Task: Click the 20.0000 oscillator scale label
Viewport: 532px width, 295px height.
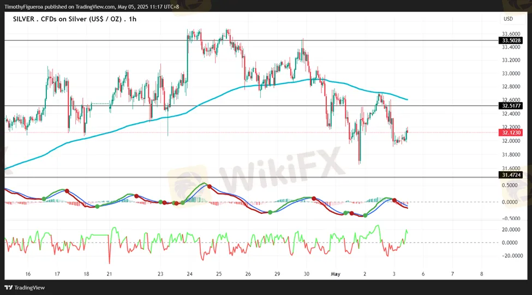Action: [511, 230]
